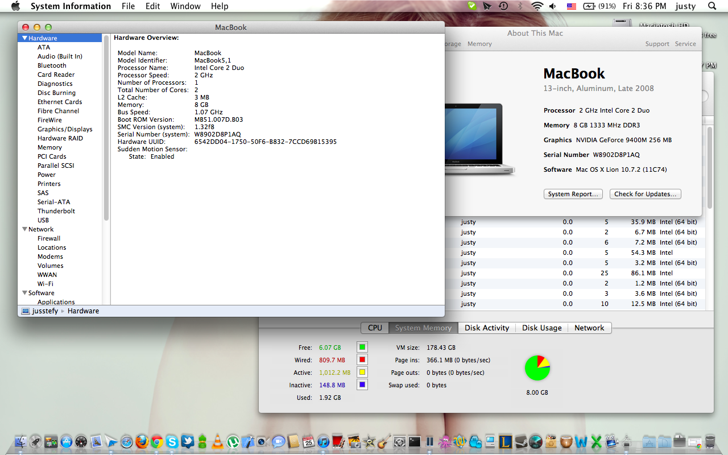Click the volume icon in menu bar
Screen dimensions: 728x455
(x=553, y=6)
